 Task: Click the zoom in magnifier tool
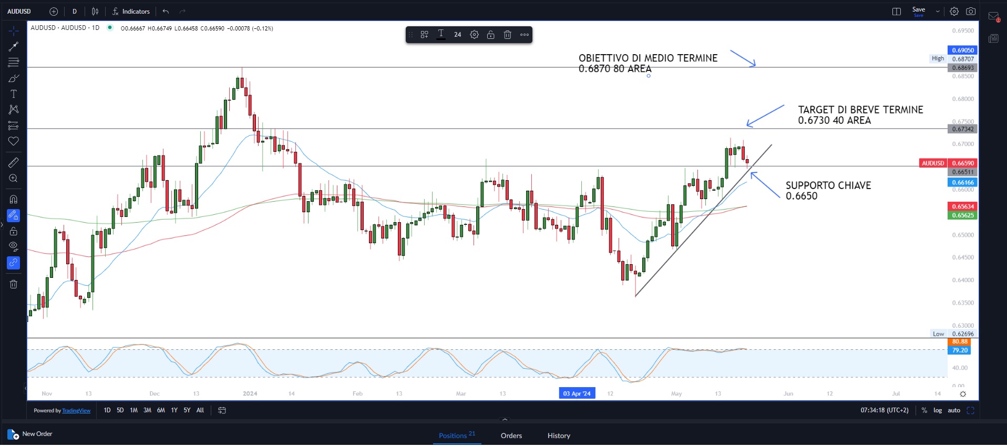point(14,179)
